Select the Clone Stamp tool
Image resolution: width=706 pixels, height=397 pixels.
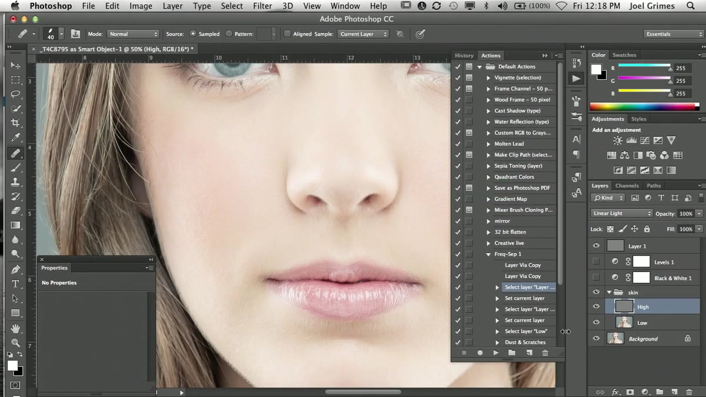tap(16, 182)
